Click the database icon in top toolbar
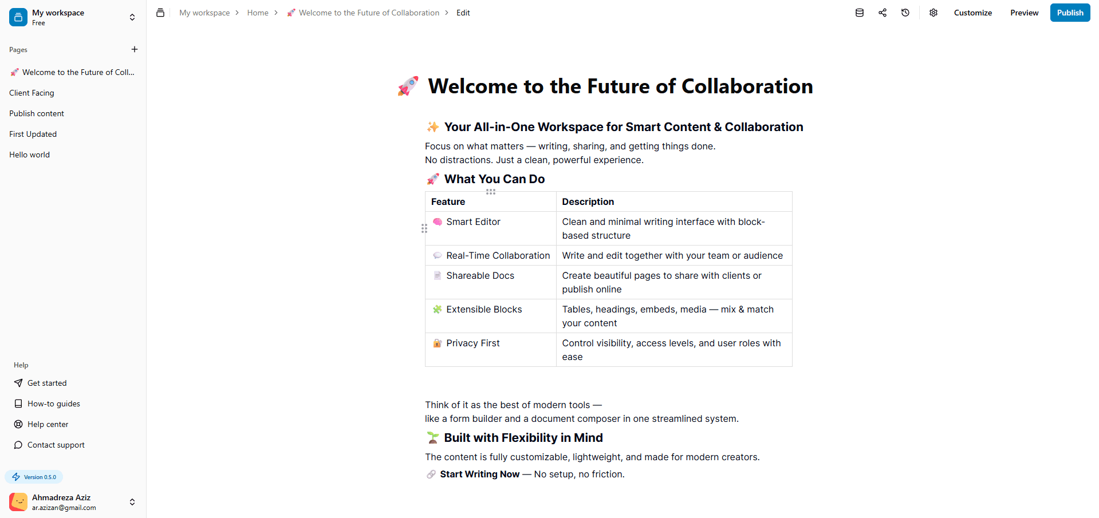 859,13
